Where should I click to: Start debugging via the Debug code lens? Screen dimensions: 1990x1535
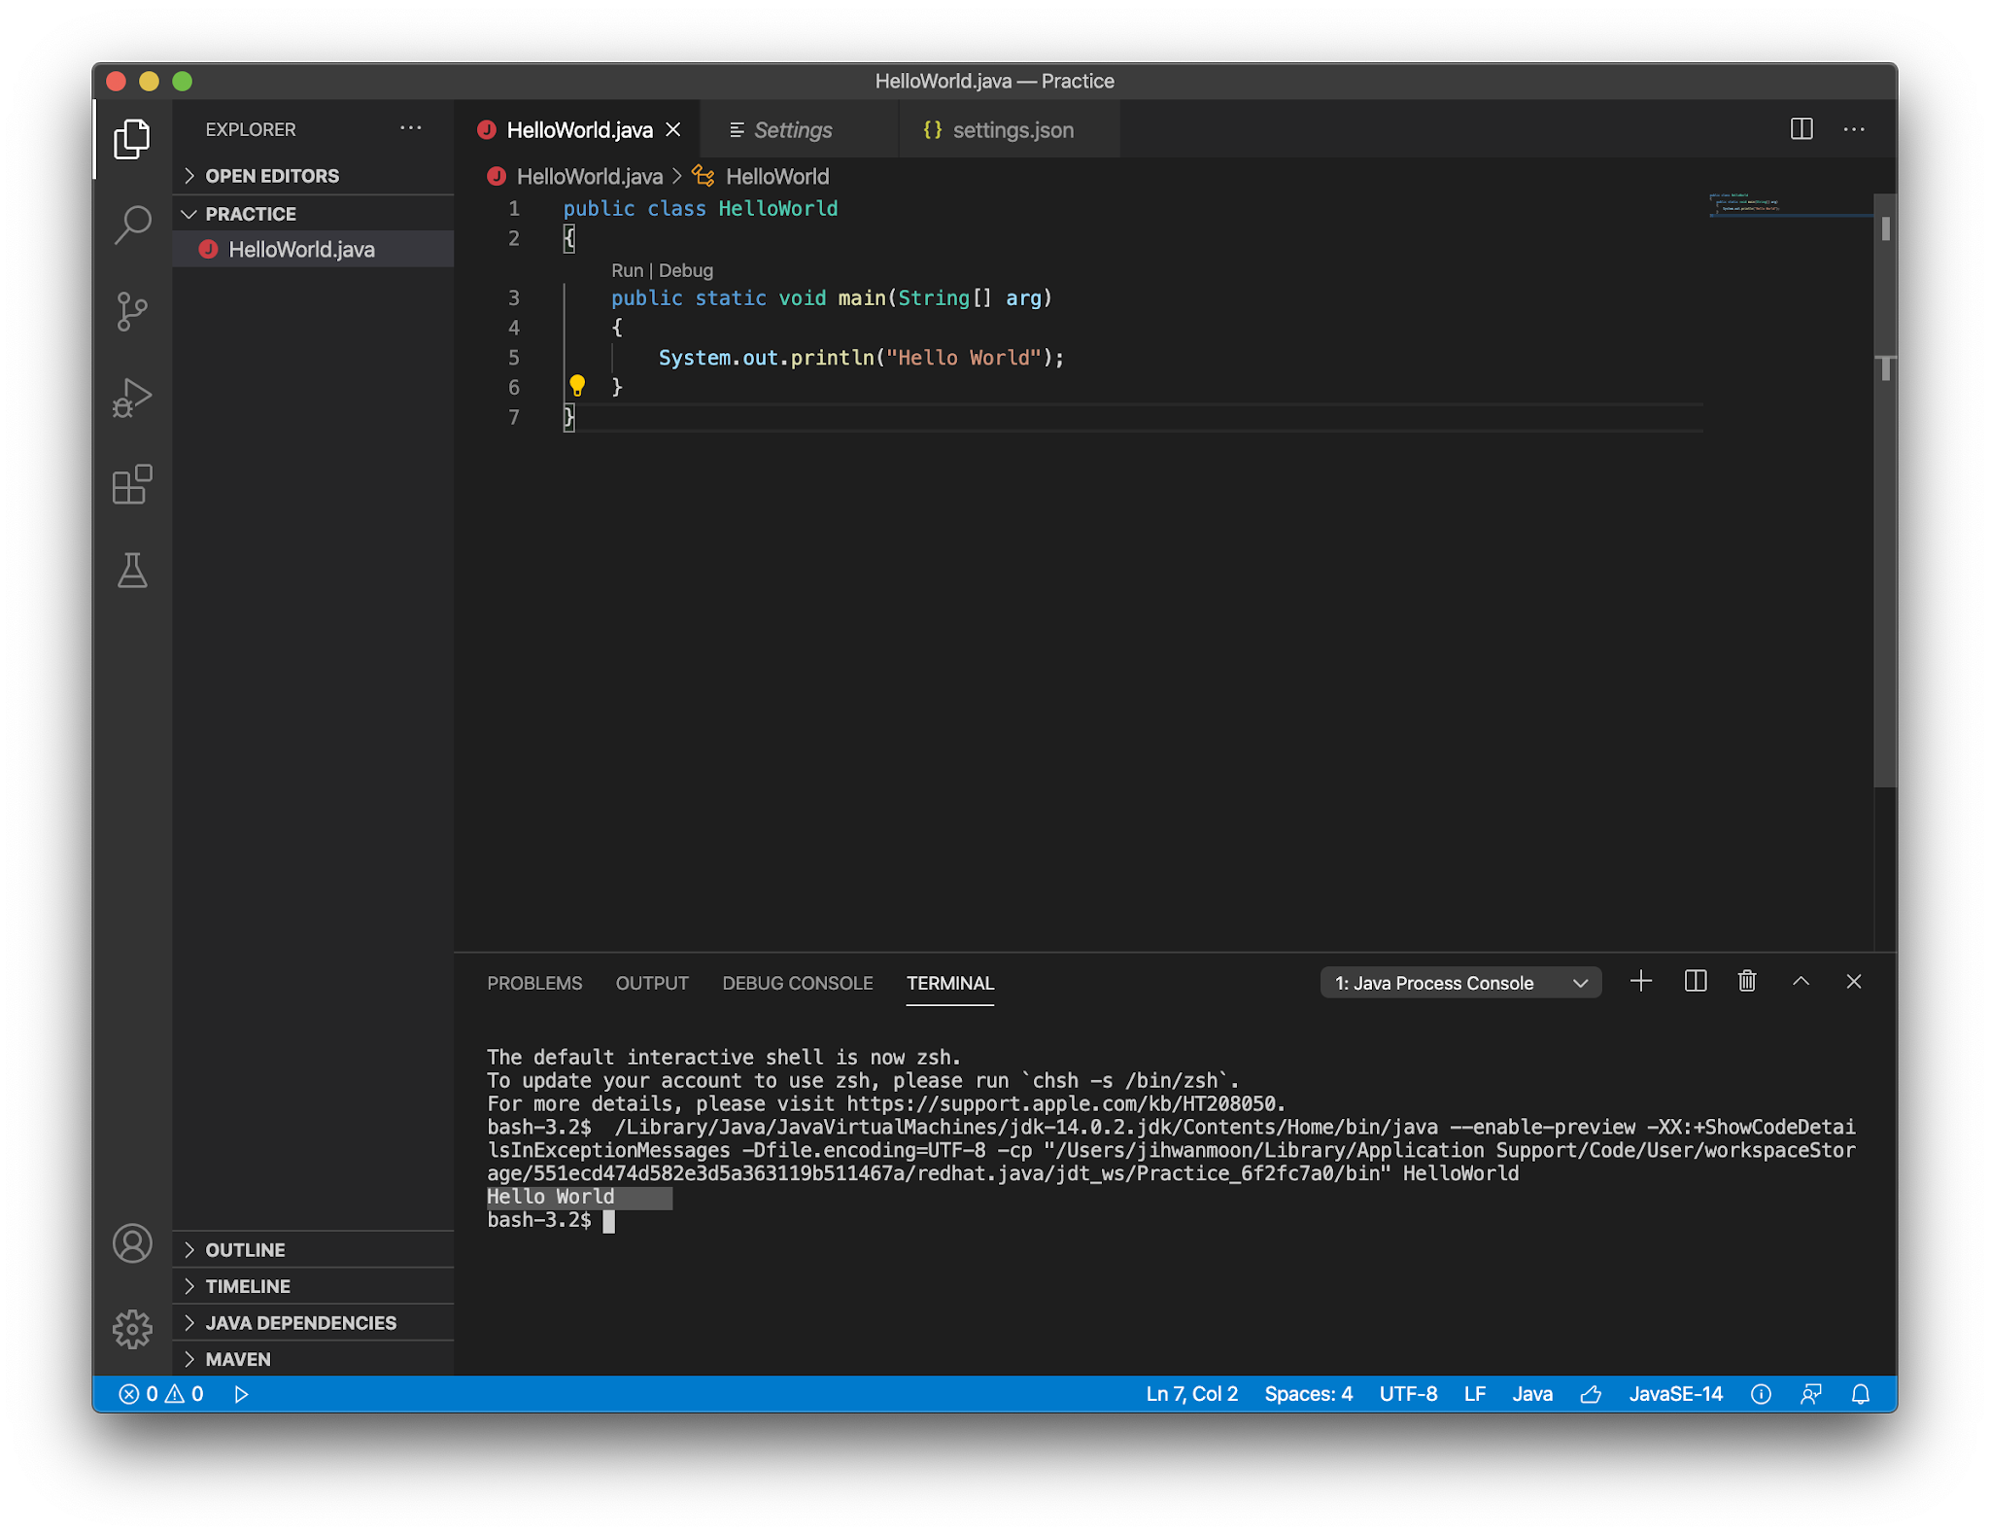pyautogui.click(x=686, y=270)
